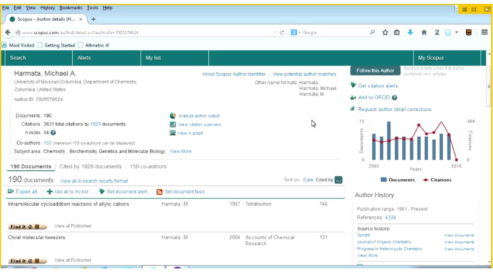
Task: Click the tallest bar in documents chart
Action: [x=389, y=140]
